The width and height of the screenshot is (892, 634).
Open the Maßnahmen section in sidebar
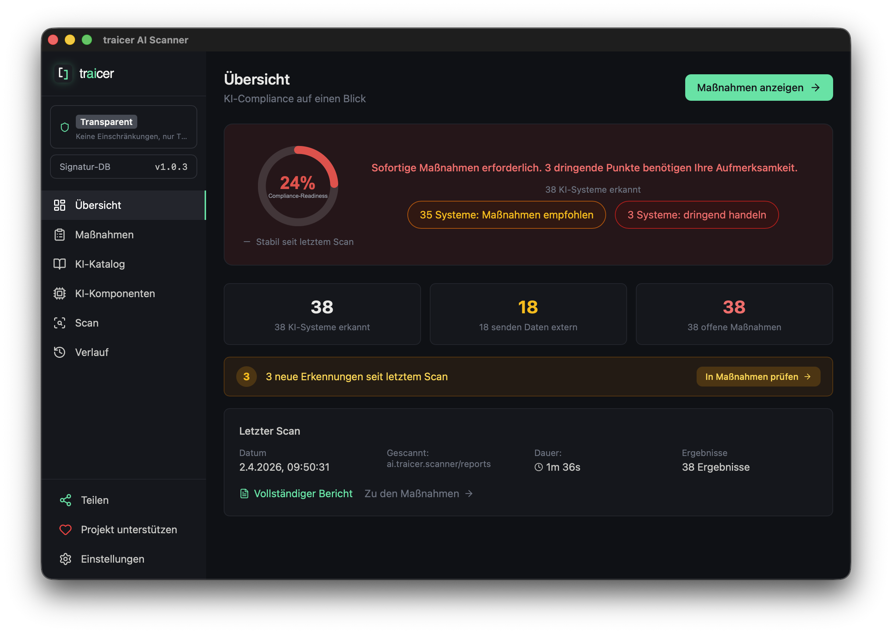[123, 235]
